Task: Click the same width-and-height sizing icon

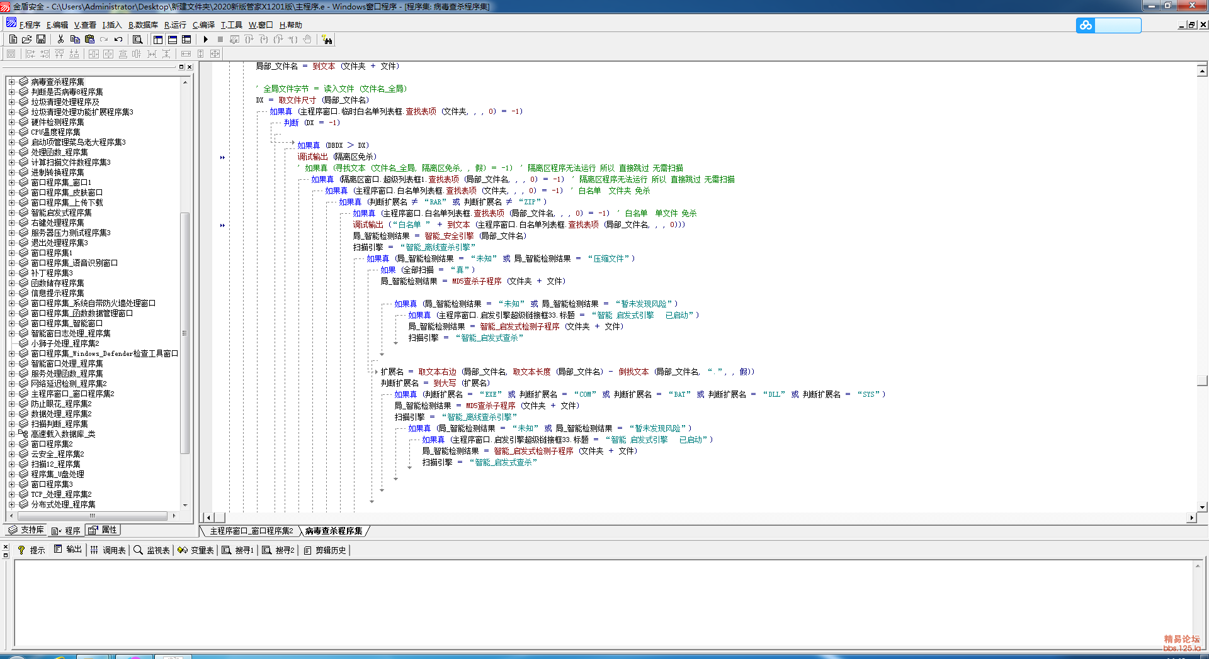Action: point(215,54)
